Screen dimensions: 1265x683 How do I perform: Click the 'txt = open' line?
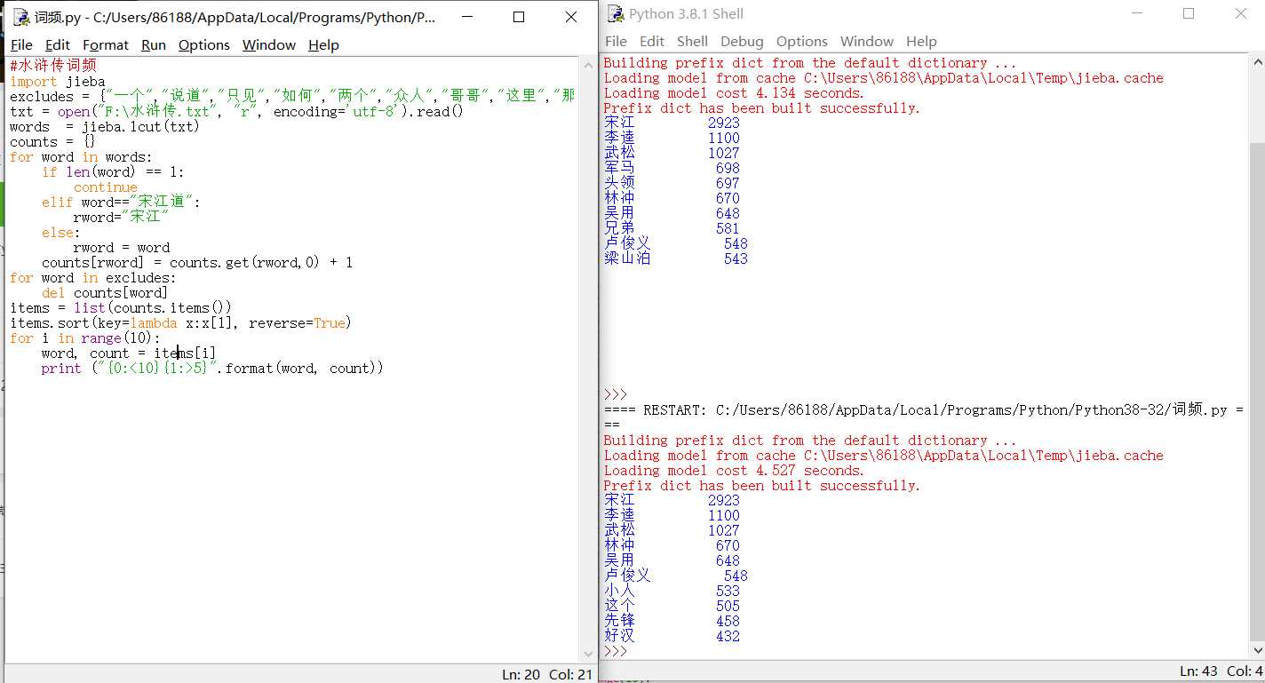coord(236,111)
